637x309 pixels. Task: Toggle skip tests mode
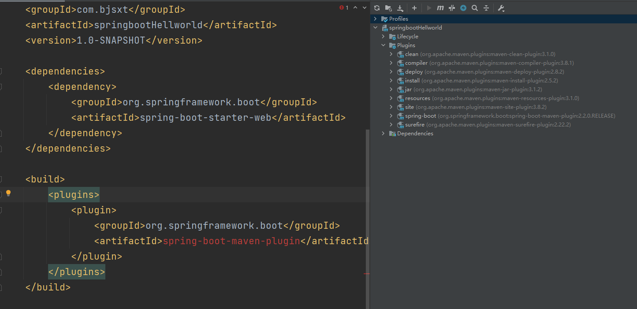pyautogui.click(x=452, y=8)
